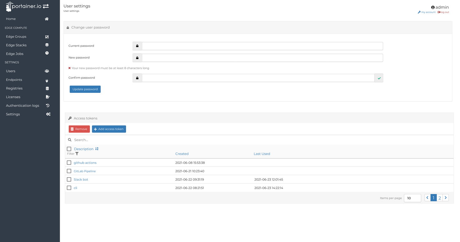The image size is (460, 242).
Task: Click the Edge Groups sidebar icon
Action: pyautogui.click(x=47, y=36)
